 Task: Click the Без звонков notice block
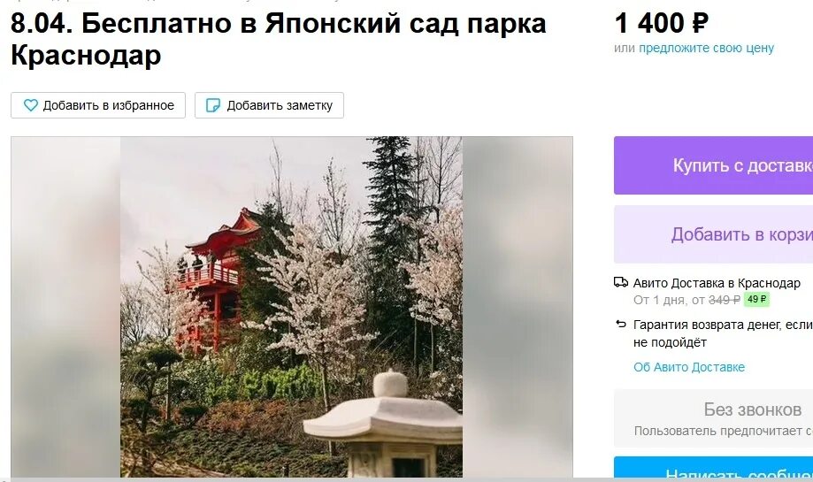pos(713,418)
